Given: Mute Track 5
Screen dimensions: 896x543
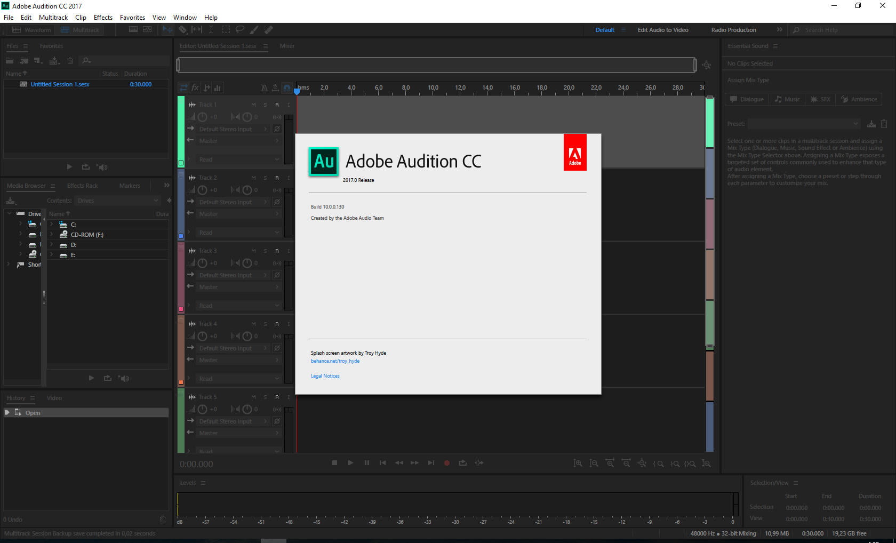Looking at the screenshot, I should click(253, 397).
